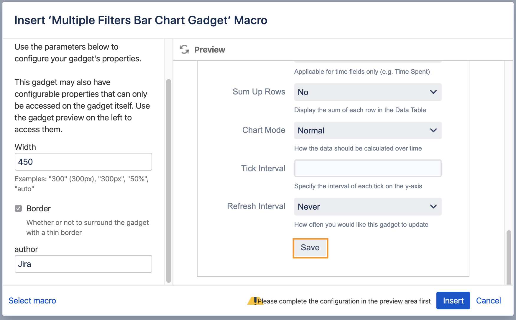Focus the empty Tick Interval field
Image resolution: width=516 pixels, height=320 pixels.
pyautogui.click(x=367, y=168)
